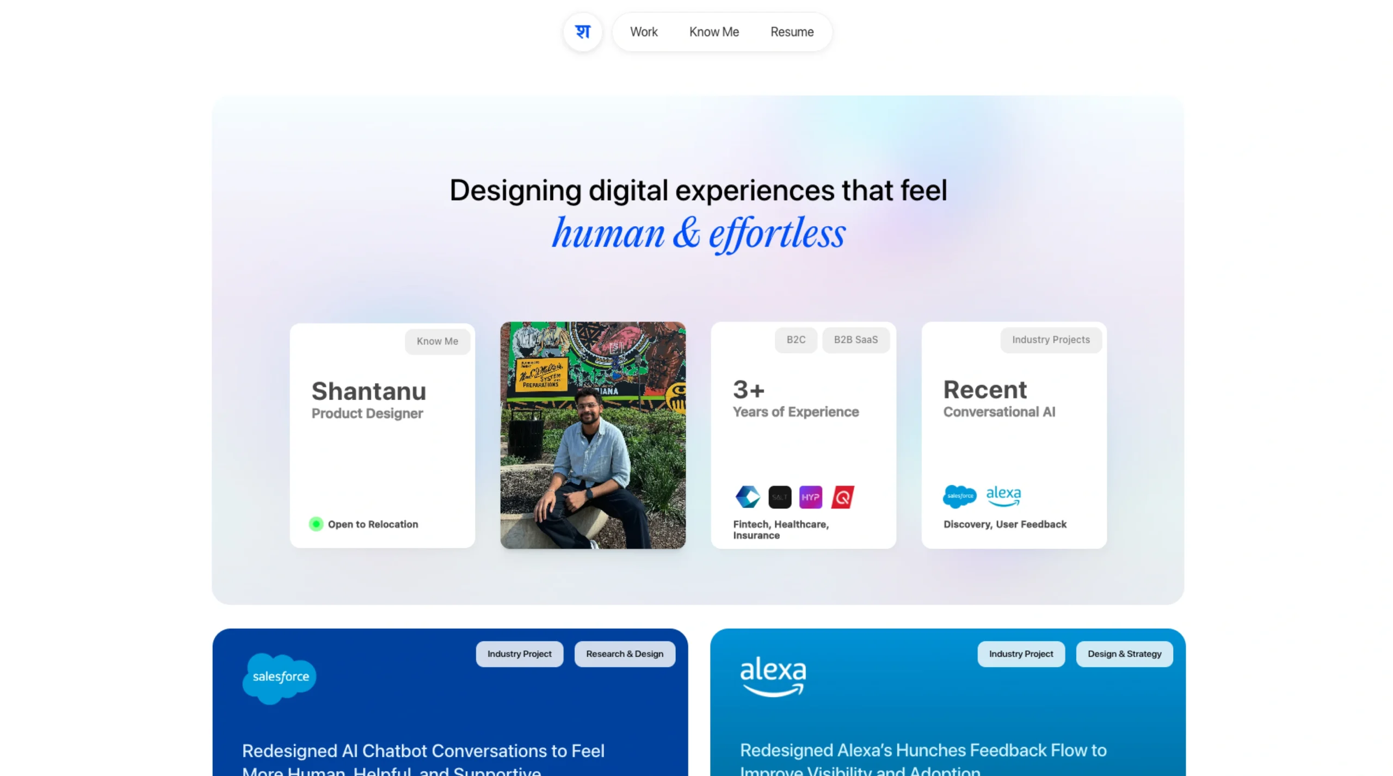Screen dimensions: 1393x776
Task: Click the Industry Projects tag
Action: (1050, 339)
